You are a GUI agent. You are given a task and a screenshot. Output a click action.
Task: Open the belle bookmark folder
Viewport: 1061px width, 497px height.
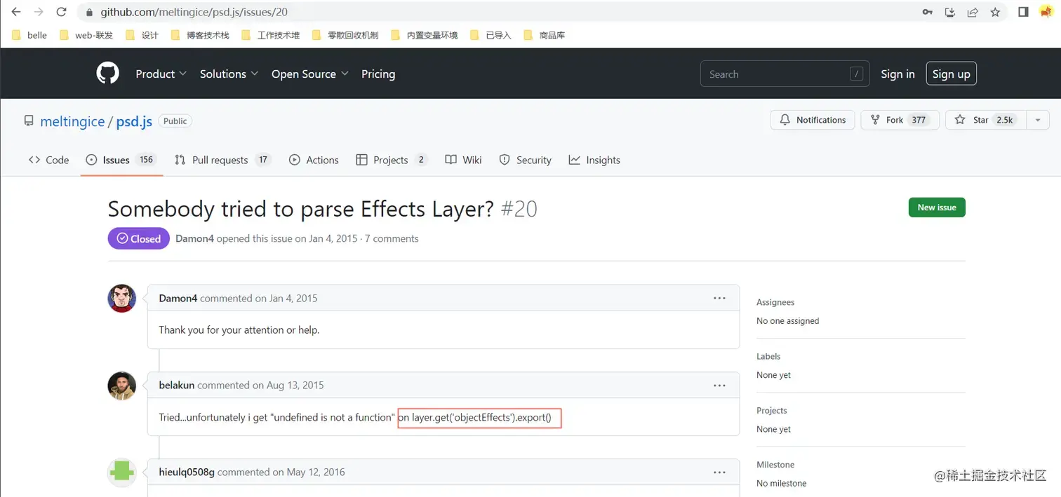pyautogui.click(x=29, y=35)
